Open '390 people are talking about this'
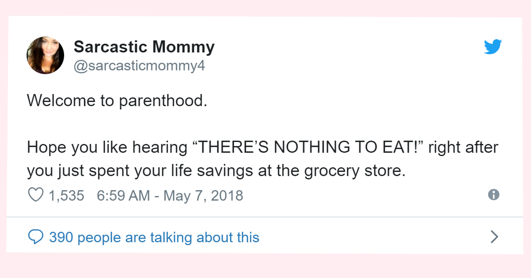This screenshot has height=278, width=531. 154,237
